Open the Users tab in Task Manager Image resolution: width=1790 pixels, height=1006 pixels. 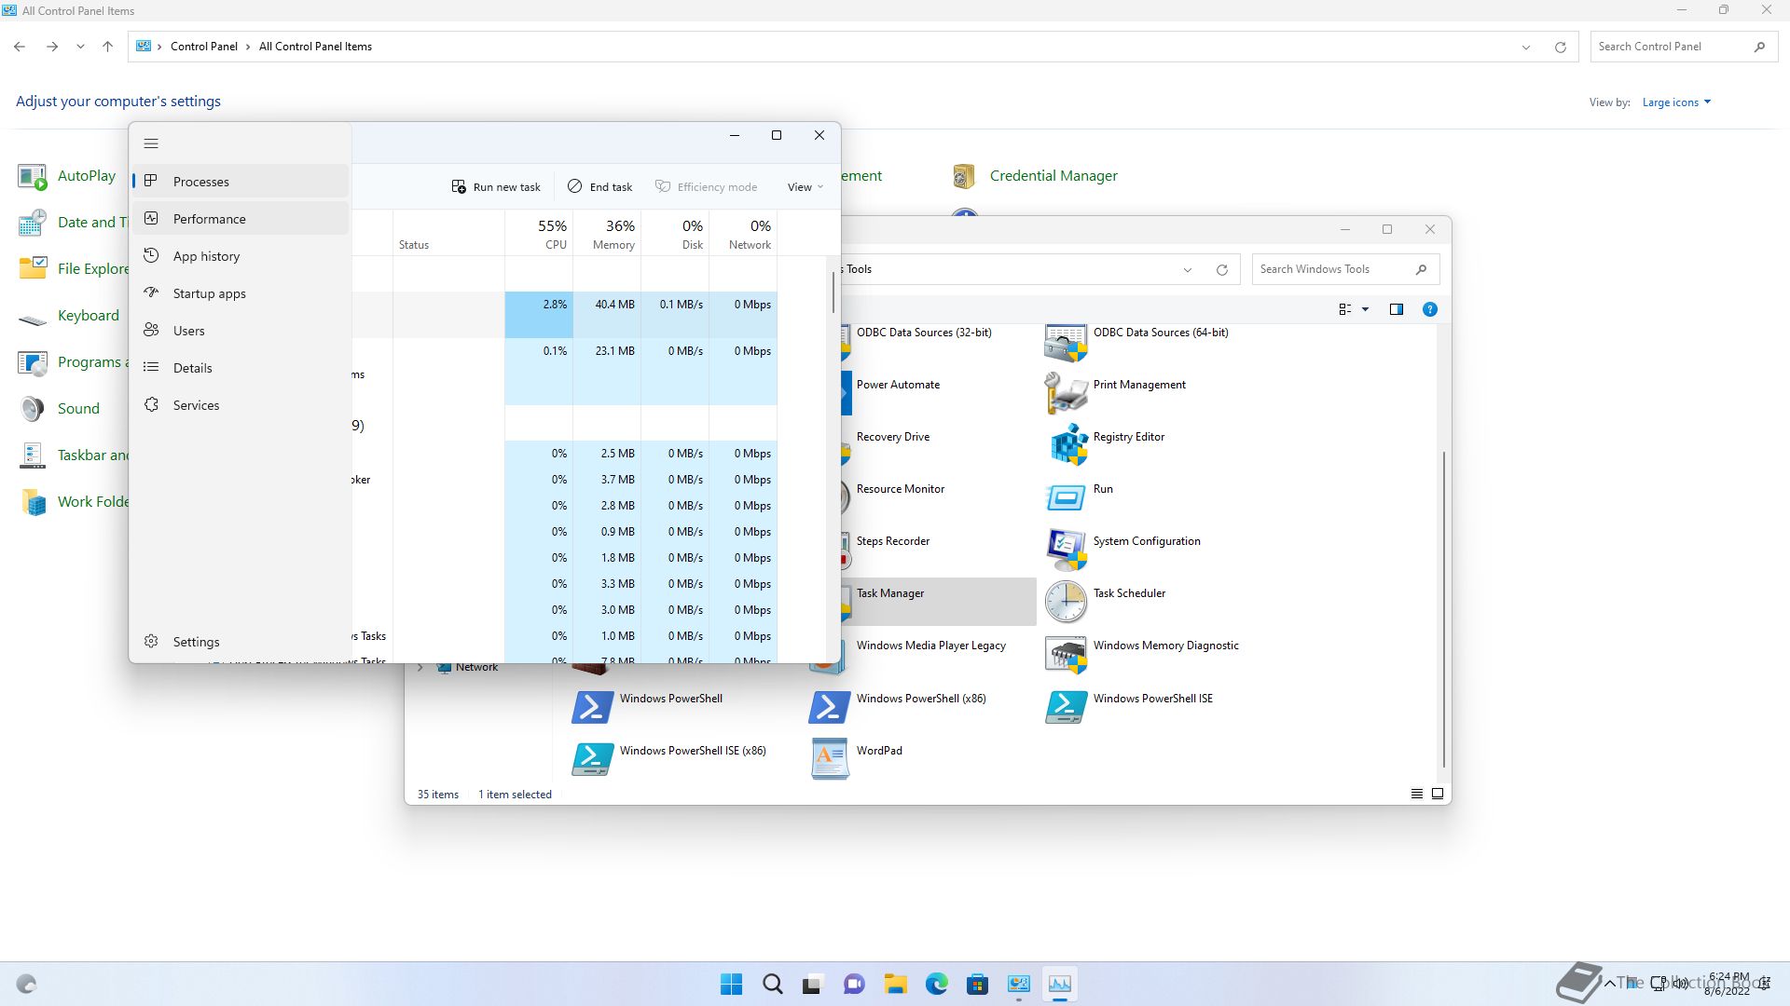[241, 331]
